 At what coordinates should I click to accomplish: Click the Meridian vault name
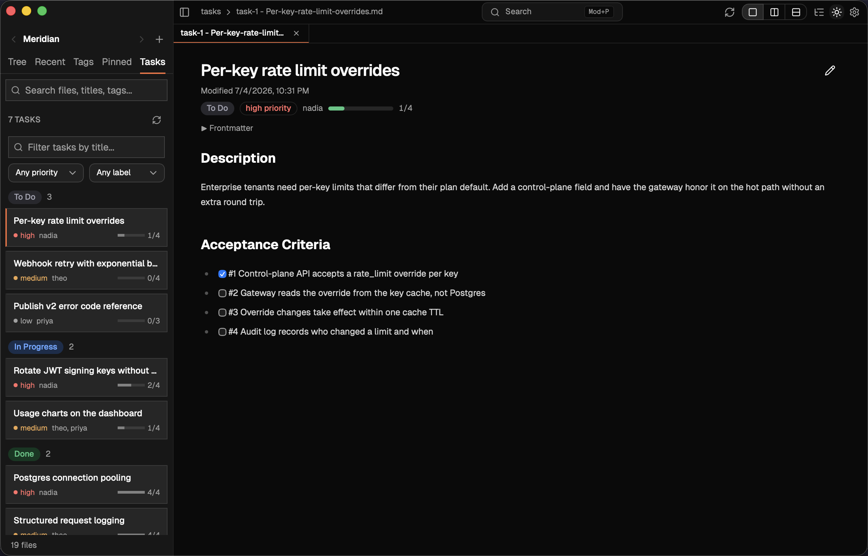41,39
